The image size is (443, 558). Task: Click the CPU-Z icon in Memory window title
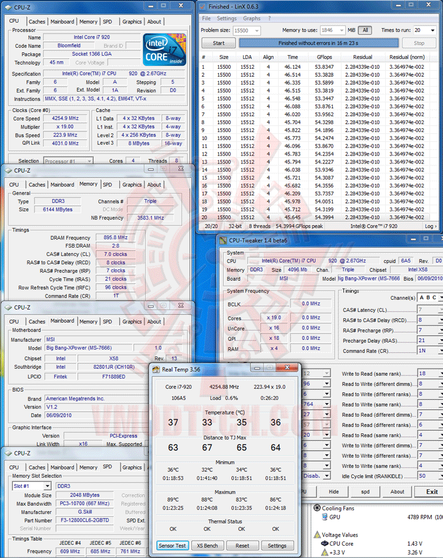(8, 170)
